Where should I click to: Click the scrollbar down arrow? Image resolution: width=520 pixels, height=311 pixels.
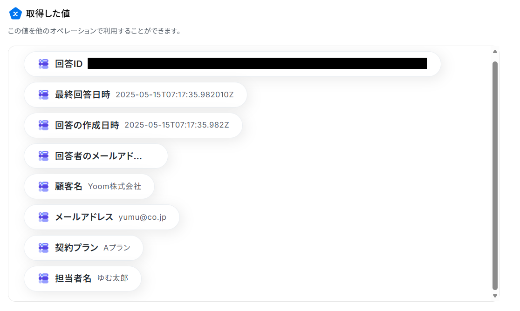(495, 296)
